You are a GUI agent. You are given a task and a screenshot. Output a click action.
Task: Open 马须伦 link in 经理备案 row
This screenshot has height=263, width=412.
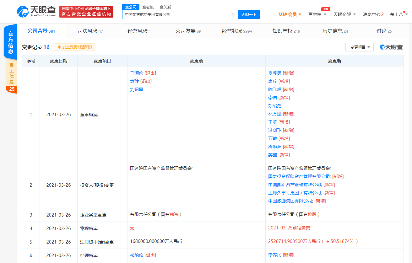[137, 255]
